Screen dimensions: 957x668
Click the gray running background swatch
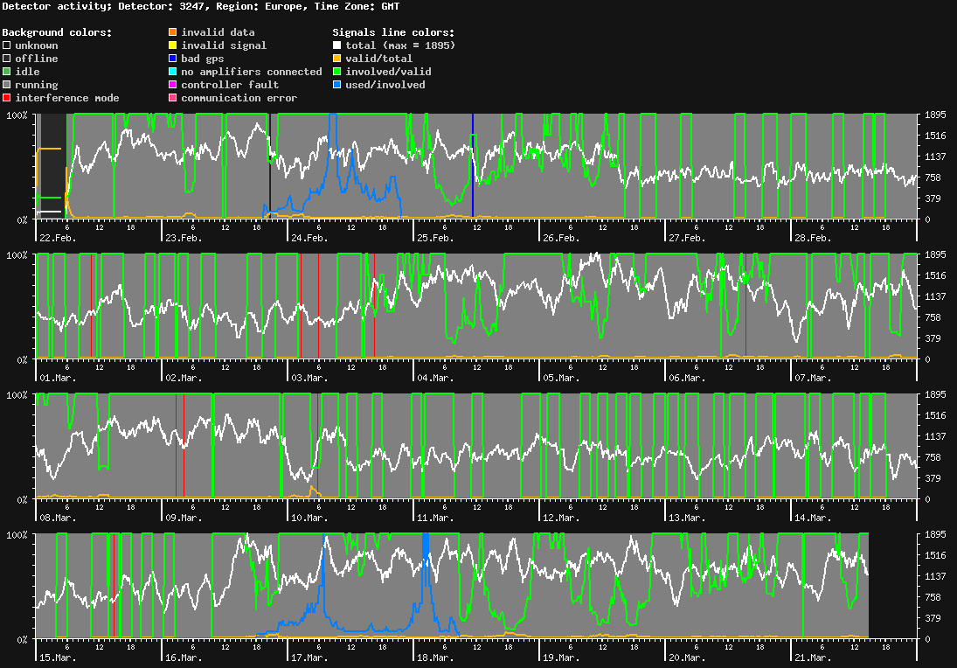pos(7,85)
